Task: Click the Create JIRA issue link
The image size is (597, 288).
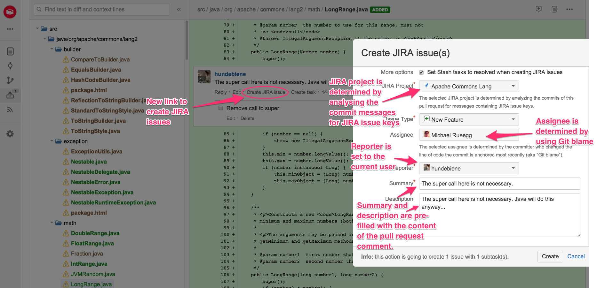Action: 266,92
